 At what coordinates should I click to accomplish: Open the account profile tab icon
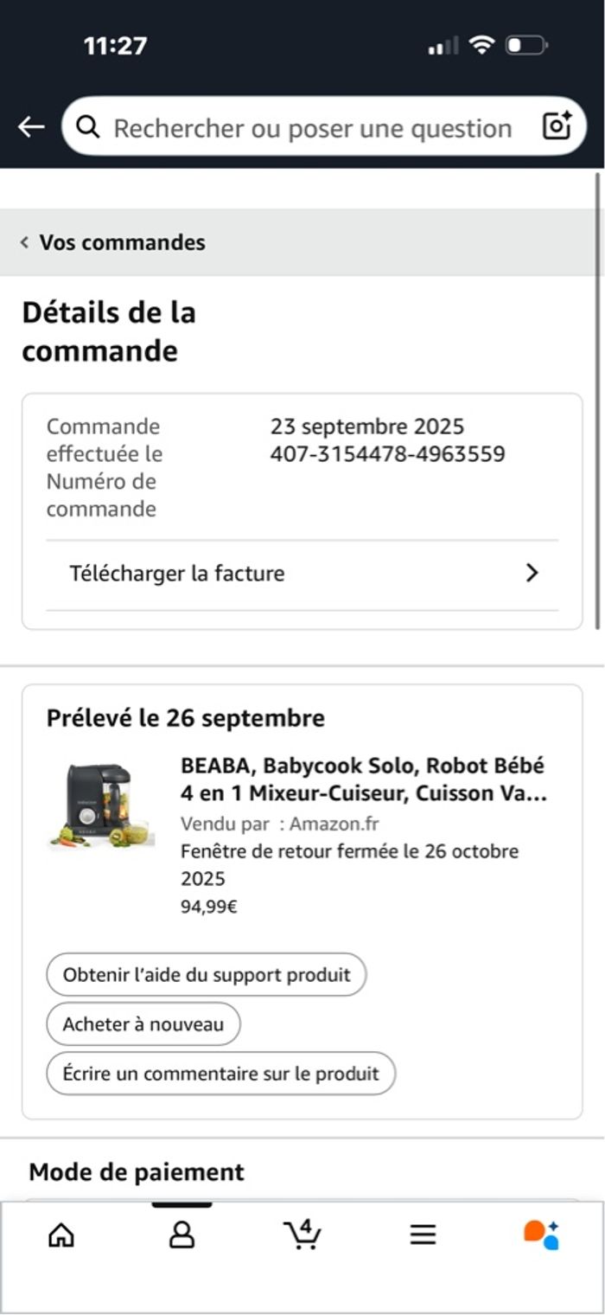click(x=181, y=1235)
